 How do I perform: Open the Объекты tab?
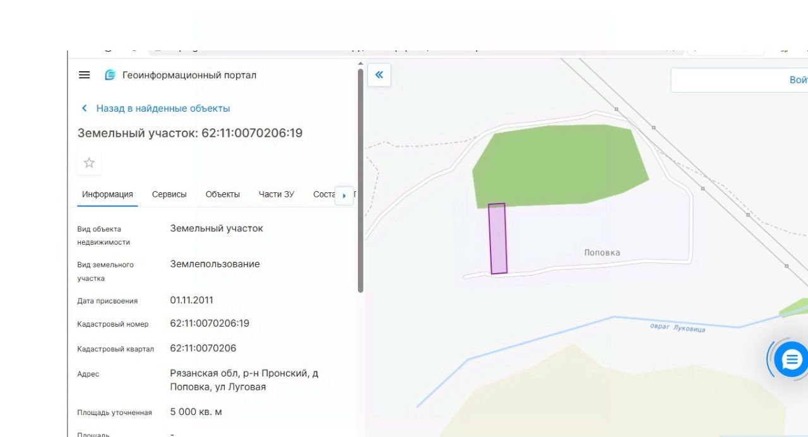(223, 194)
